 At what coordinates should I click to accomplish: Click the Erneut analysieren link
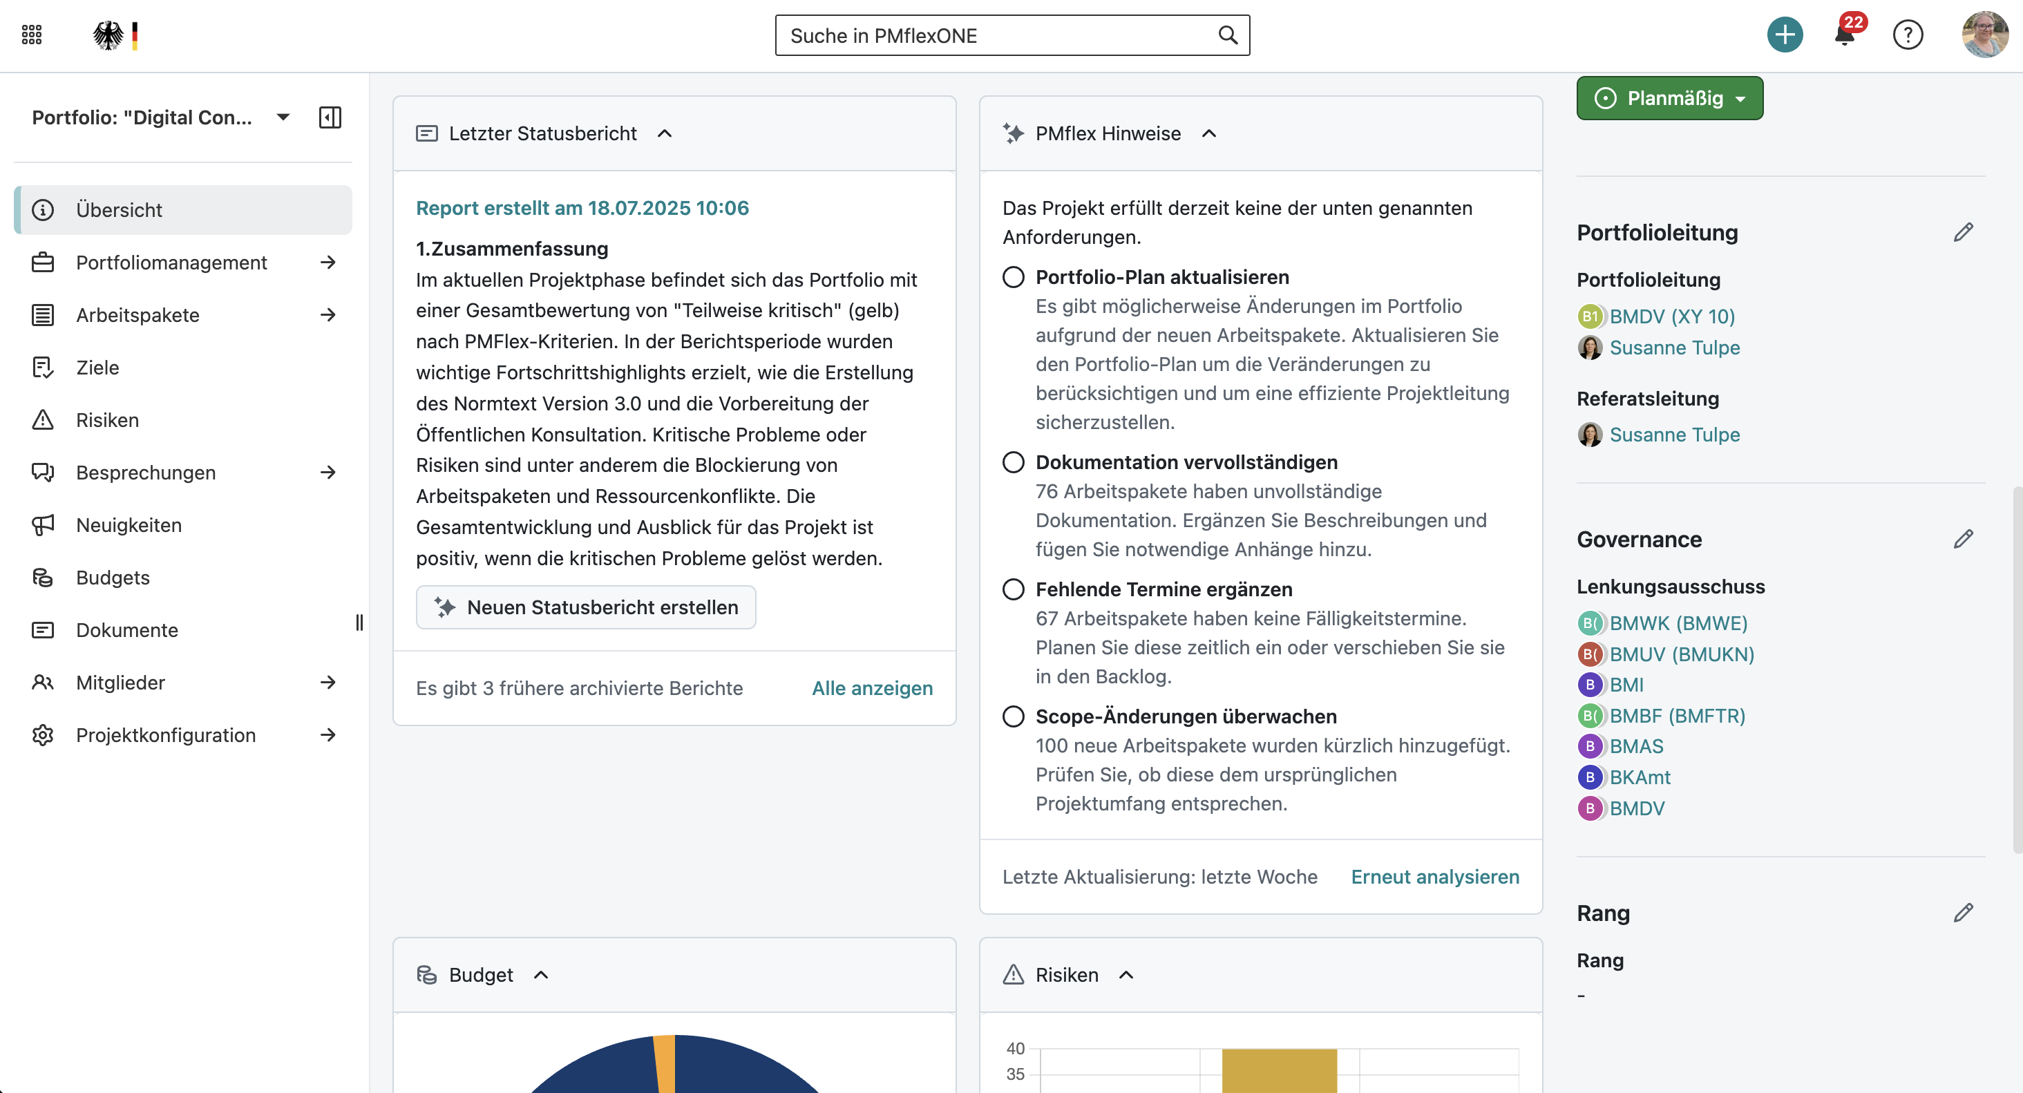click(x=1435, y=877)
